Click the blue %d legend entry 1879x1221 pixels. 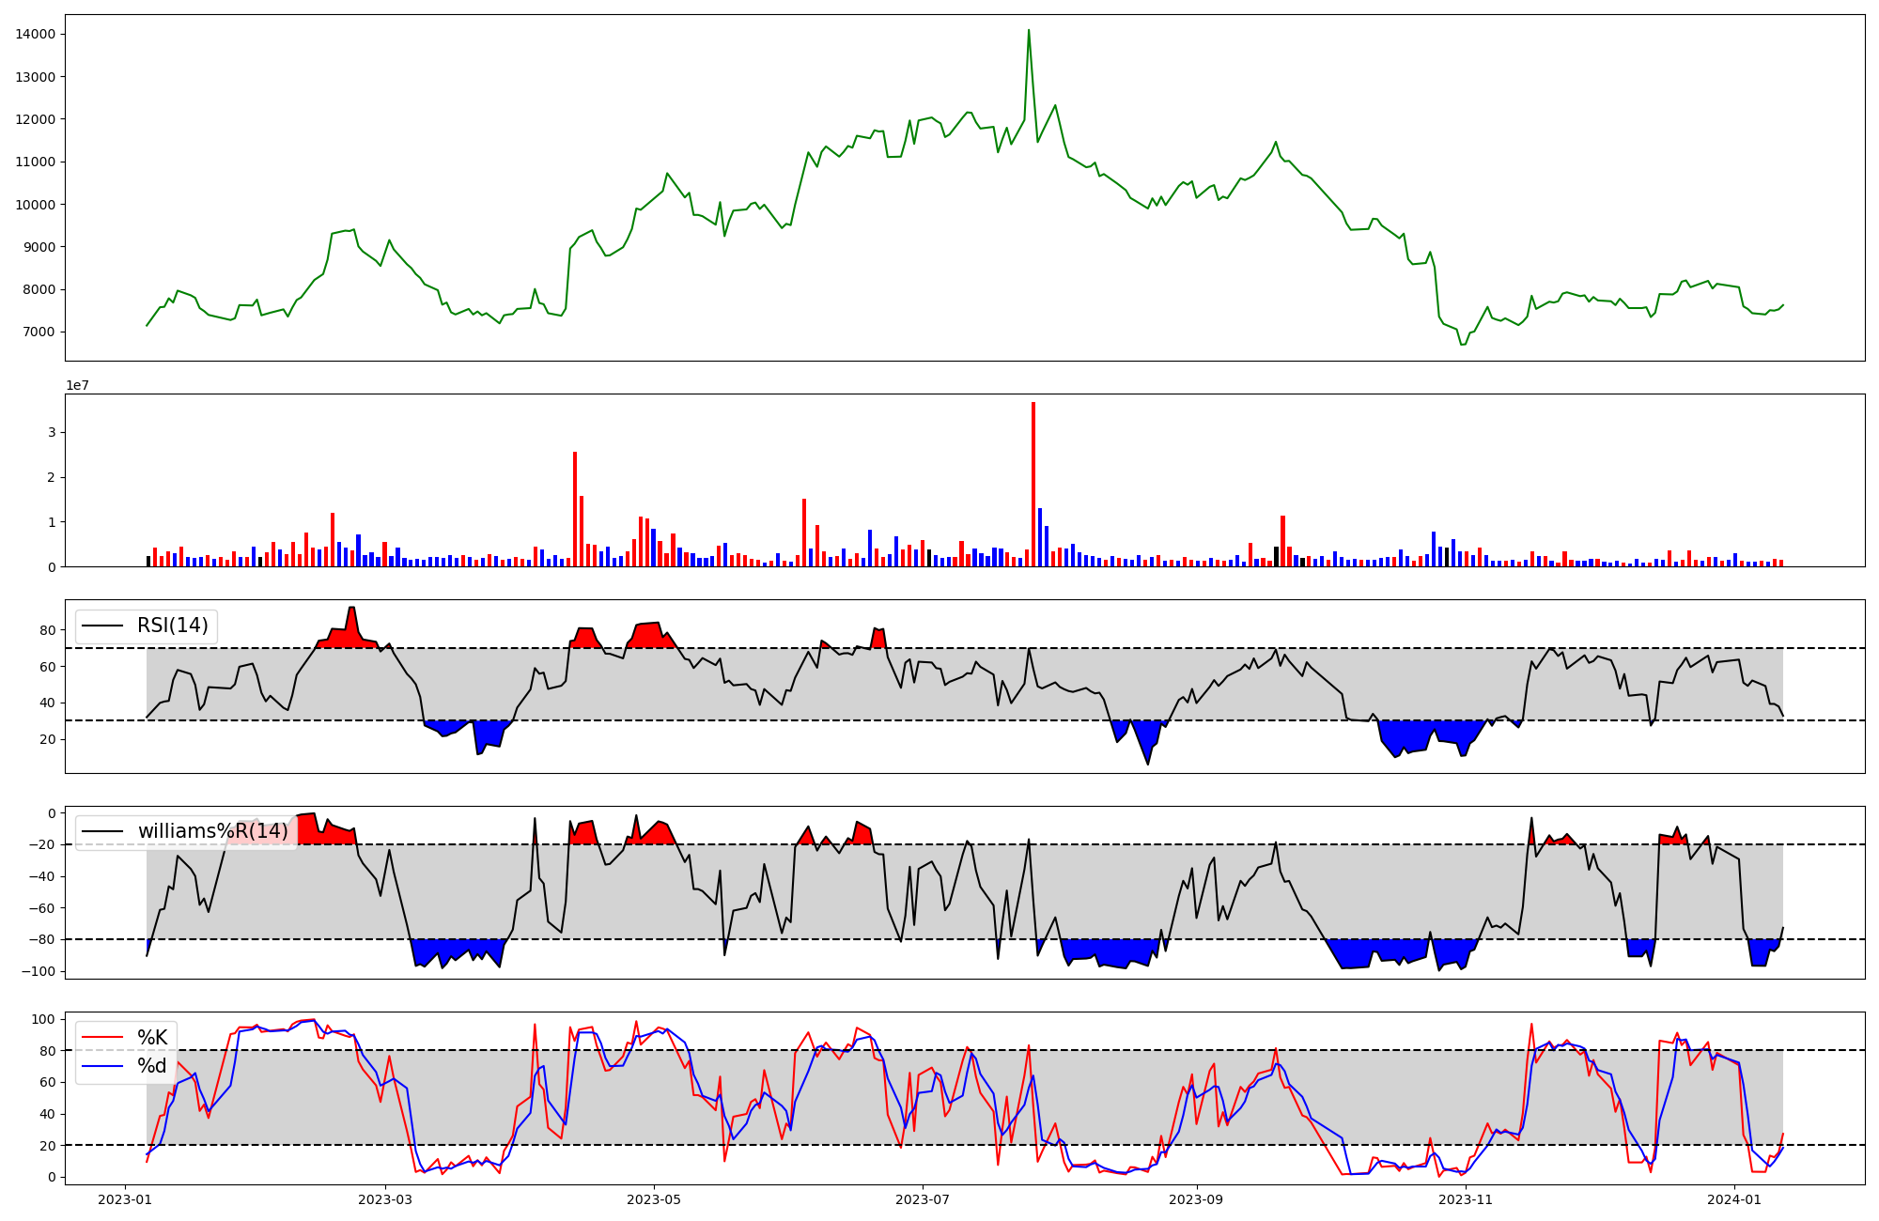(x=152, y=1066)
